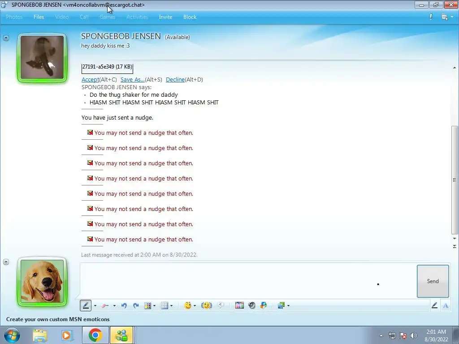Accept the file transfer

click(90, 80)
